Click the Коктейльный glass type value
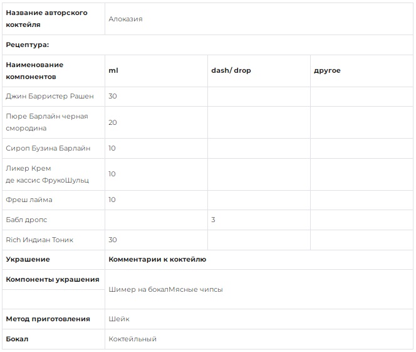This screenshot has height=352, width=416. point(132,339)
